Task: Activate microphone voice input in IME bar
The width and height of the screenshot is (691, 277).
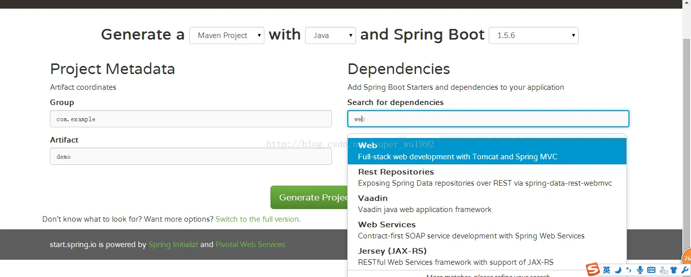Action: 640,270
